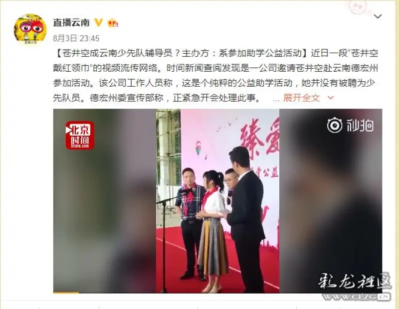Click the ellipsis before 展开全文
Screen dimensions: 399x309
(276, 100)
